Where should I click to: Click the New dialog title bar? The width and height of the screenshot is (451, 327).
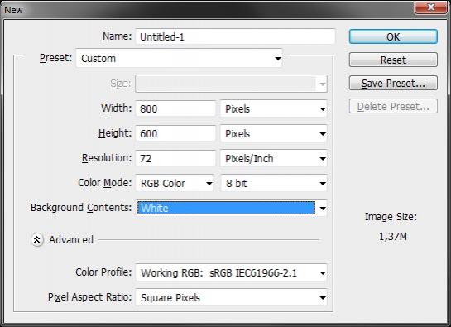pyautogui.click(x=207, y=9)
